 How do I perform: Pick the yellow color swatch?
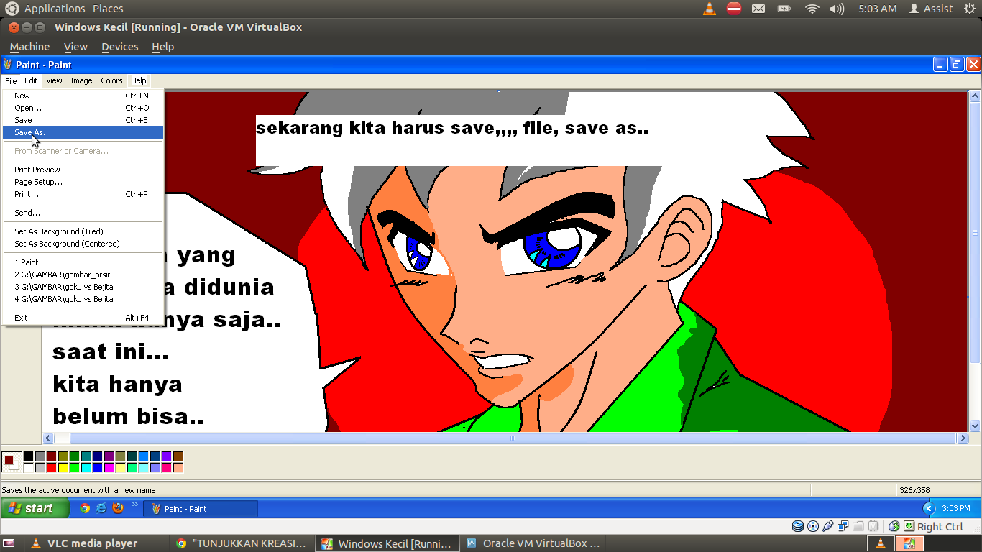click(x=63, y=468)
